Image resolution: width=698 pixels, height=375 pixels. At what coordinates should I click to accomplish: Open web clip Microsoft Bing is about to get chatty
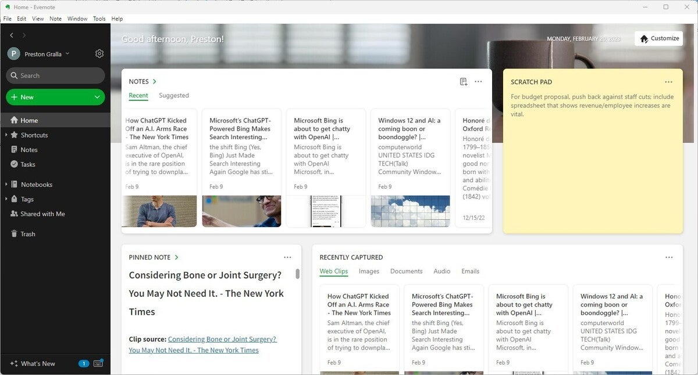(x=528, y=329)
